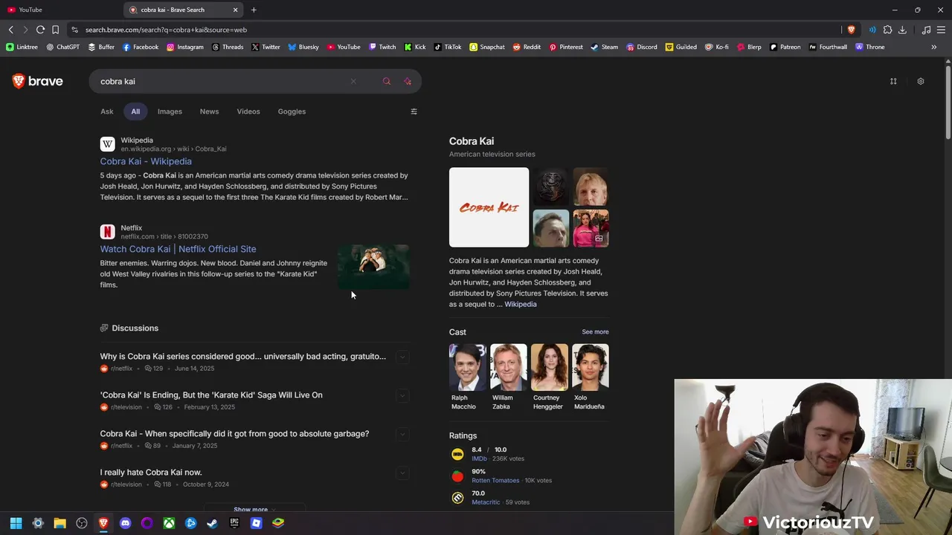Open the Brave hamburger menu
This screenshot has width=952, height=535.
pos(941,30)
